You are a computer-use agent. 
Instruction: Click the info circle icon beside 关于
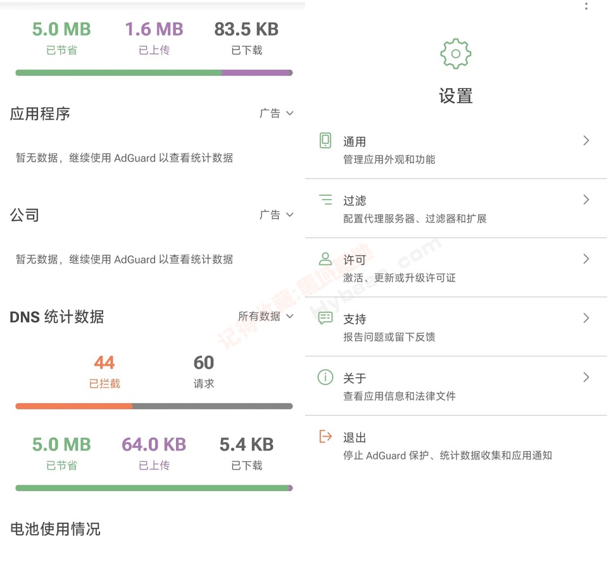click(x=325, y=378)
